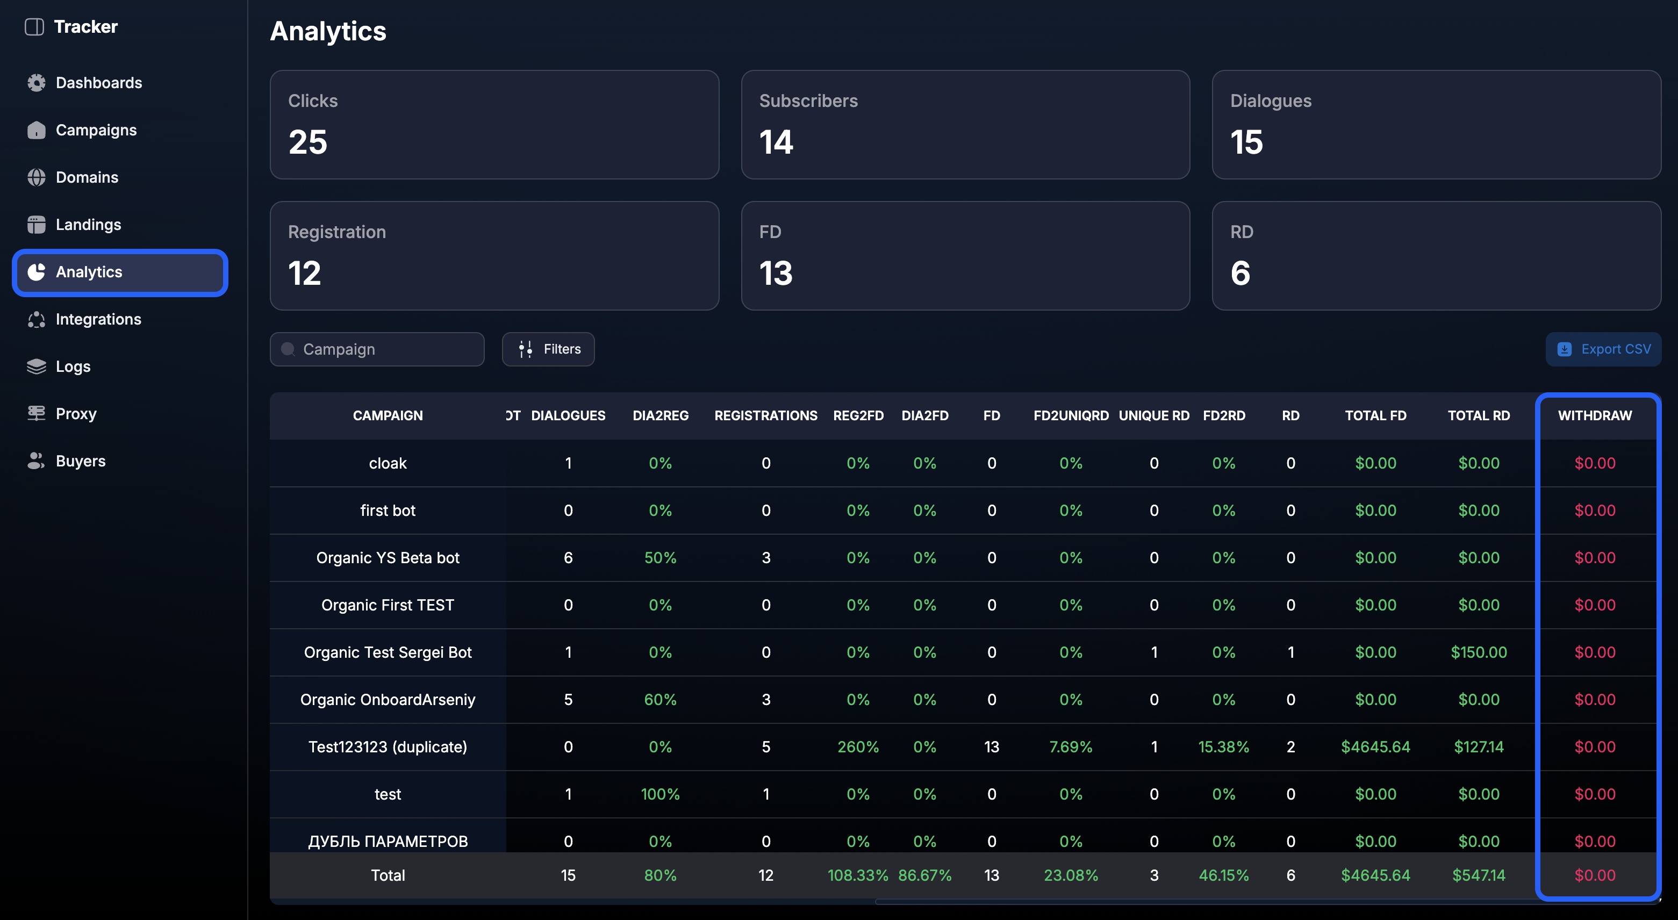Image resolution: width=1678 pixels, height=920 pixels.
Task: Open the Logs page
Action: point(73,366)
